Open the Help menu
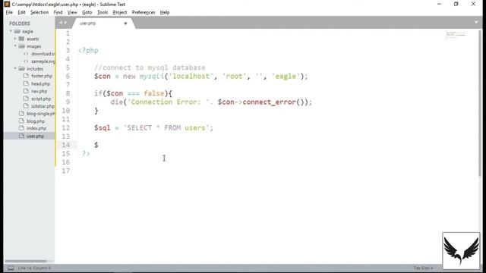The image size is (486, 273). pos(165,12)
